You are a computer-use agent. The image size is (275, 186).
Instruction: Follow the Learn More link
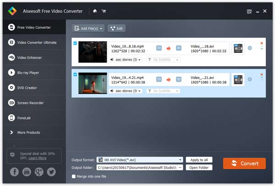[38, 158]
